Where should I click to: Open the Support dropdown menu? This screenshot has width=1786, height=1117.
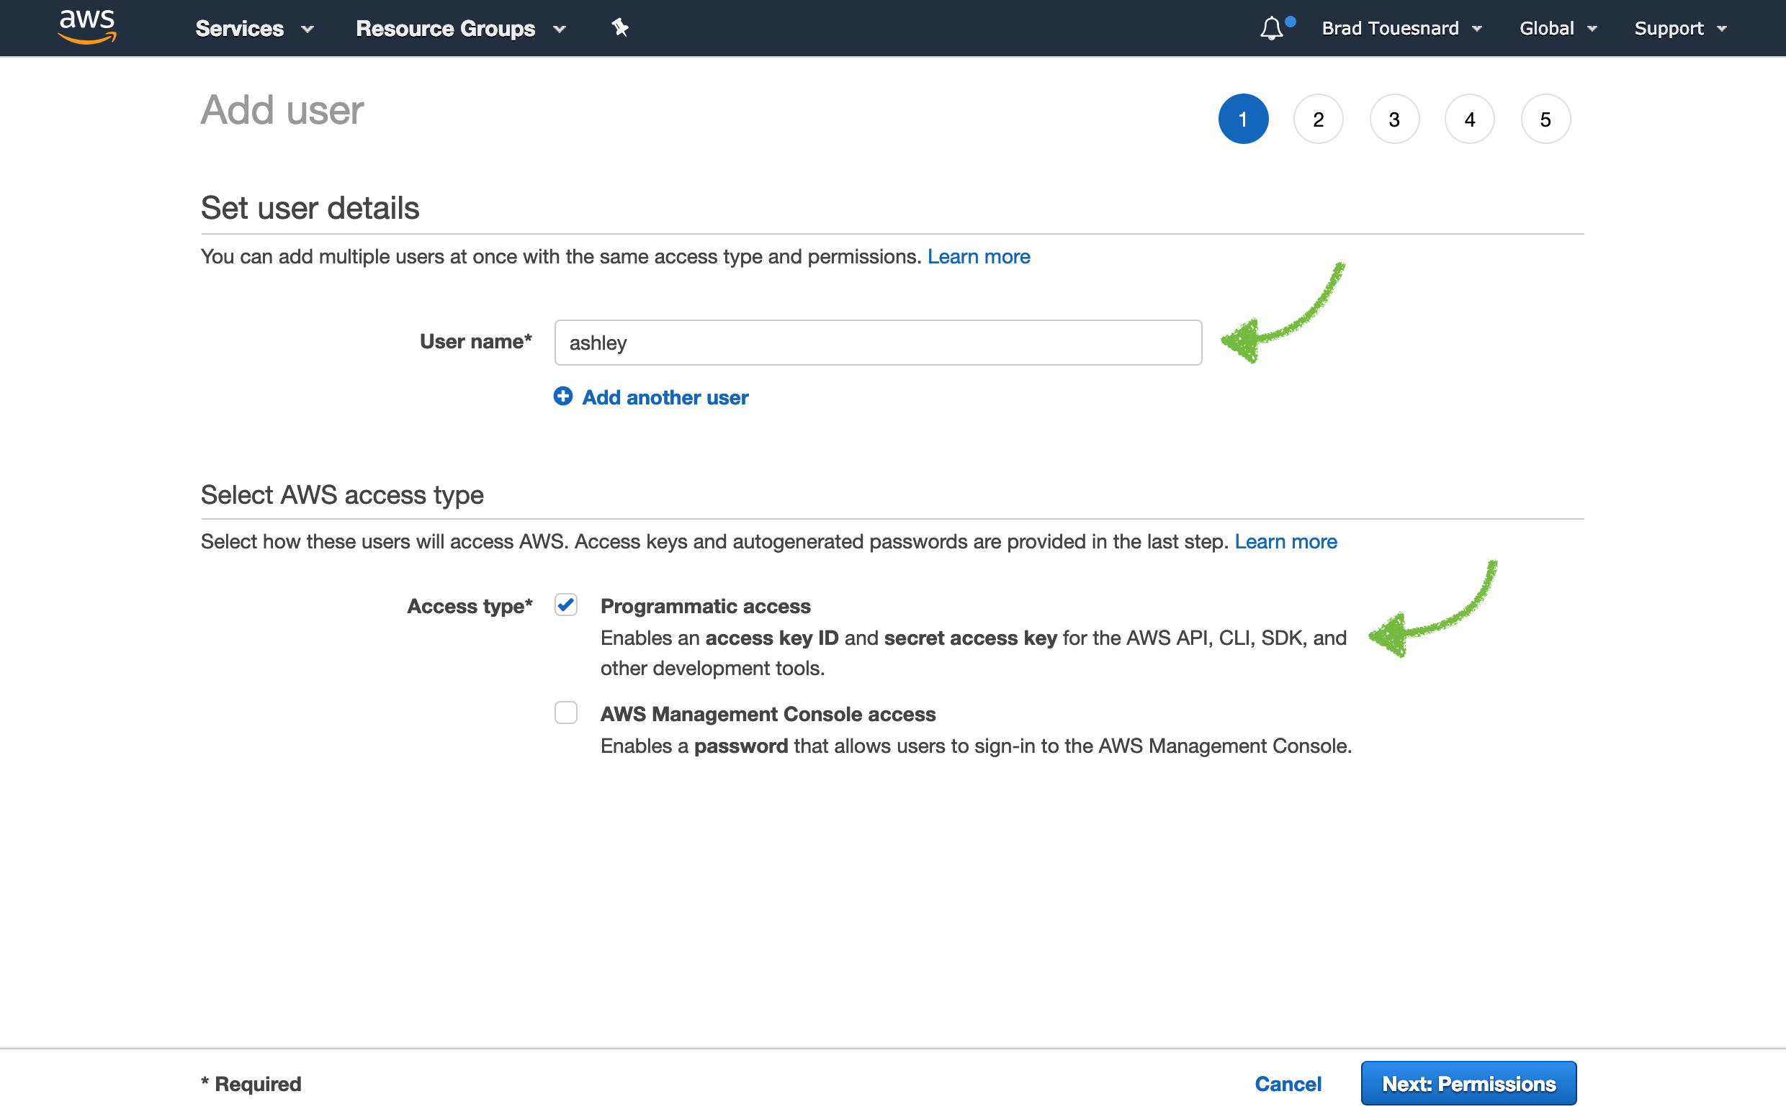[1681, 28]
